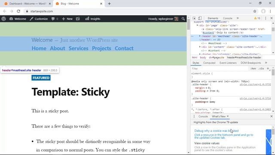Go back in browser history

[x=5, y=11]
